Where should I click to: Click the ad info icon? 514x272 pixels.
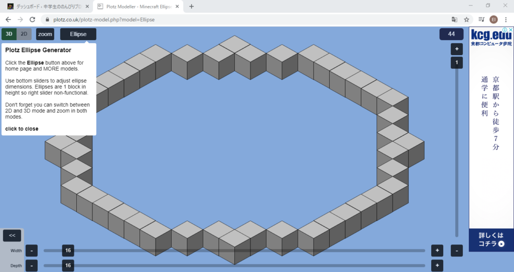505,30
